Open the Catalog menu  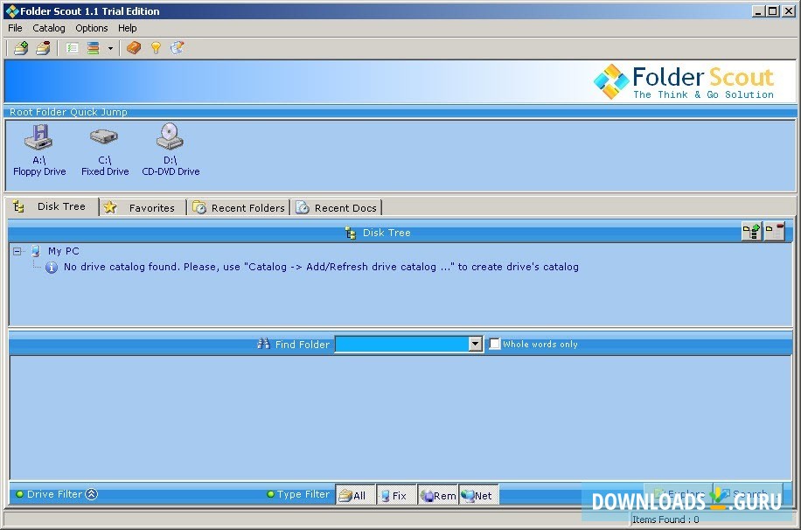[x=48, y=28]
